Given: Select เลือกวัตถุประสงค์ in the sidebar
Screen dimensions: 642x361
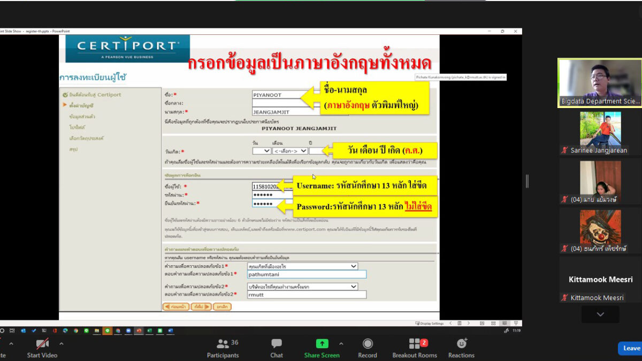Looking at the screenshot, I should [x=86, y=138].
